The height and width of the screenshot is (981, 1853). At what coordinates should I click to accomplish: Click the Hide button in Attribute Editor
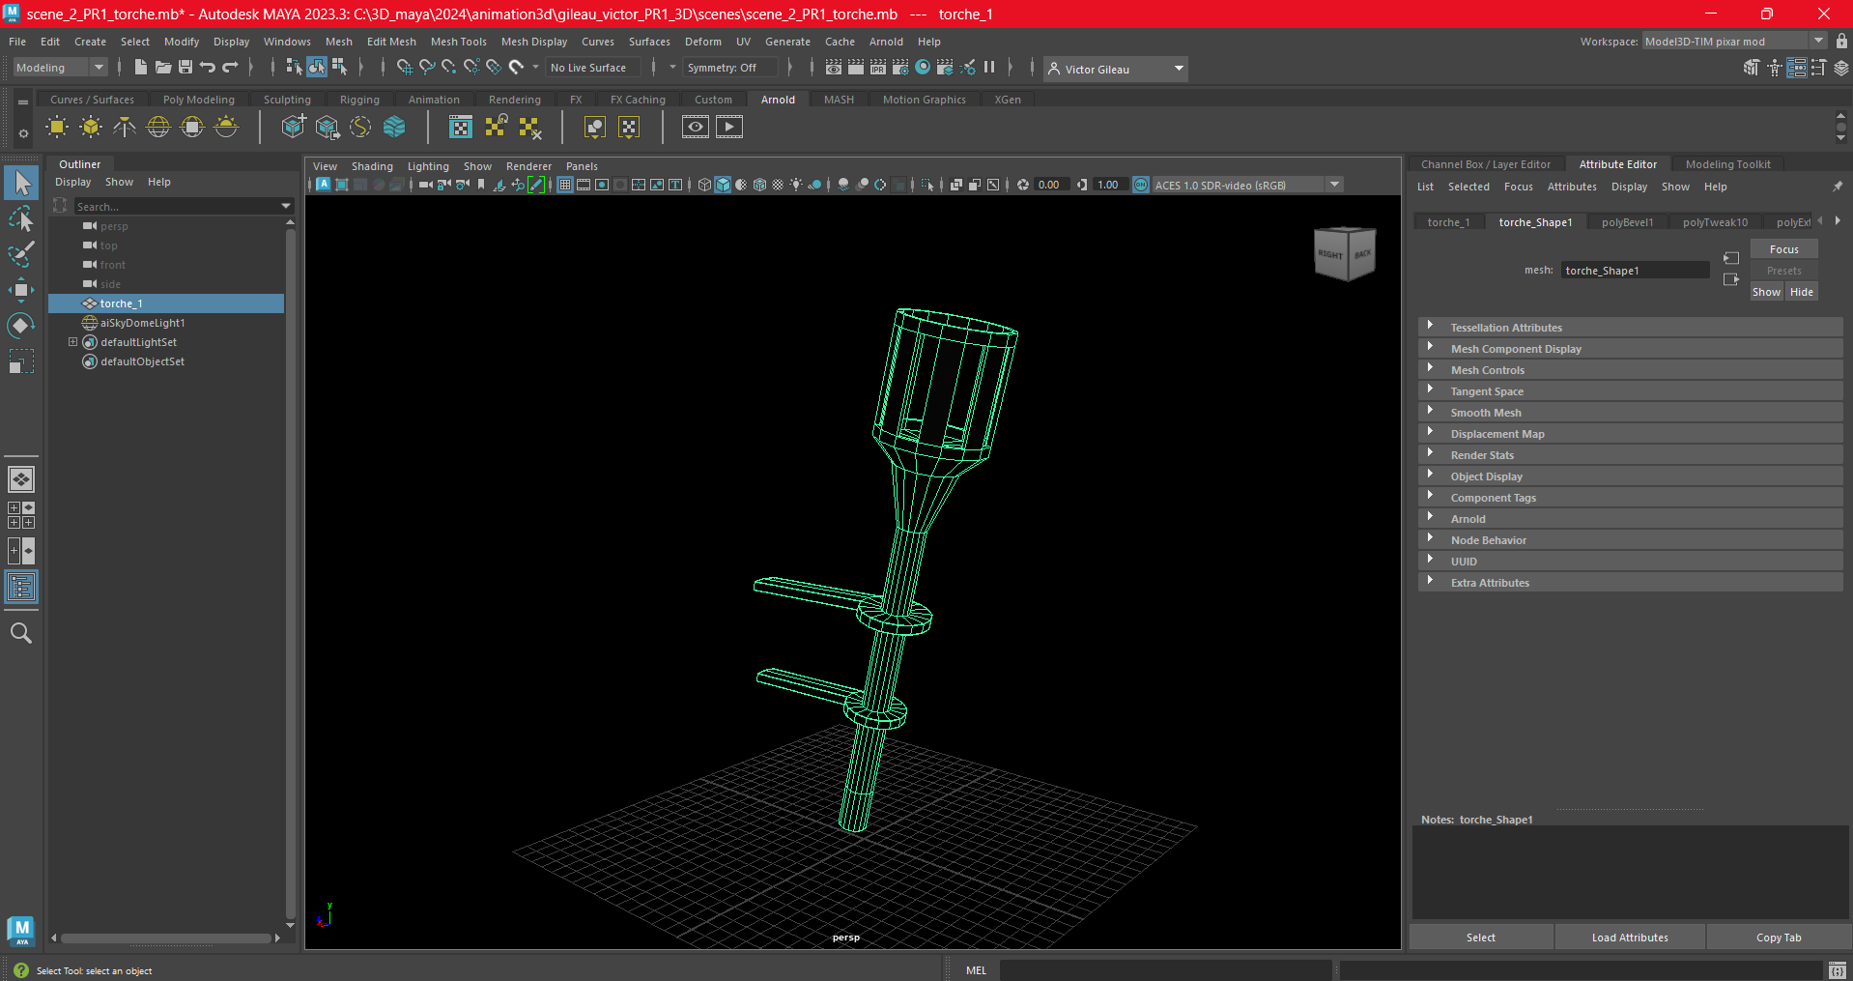coord(1801,292)
